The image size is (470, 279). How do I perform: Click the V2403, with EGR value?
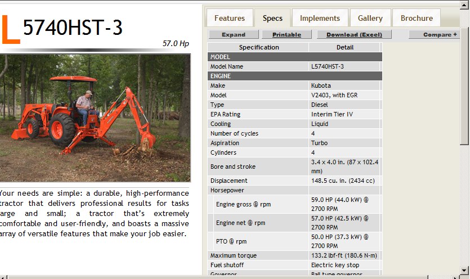coord(334,95)
